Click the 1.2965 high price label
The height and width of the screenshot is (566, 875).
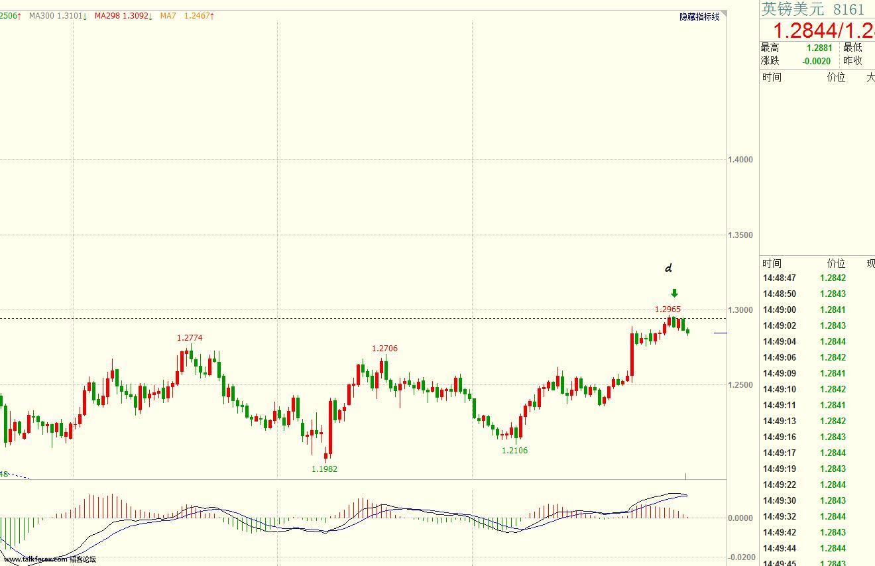click(668, 309)
